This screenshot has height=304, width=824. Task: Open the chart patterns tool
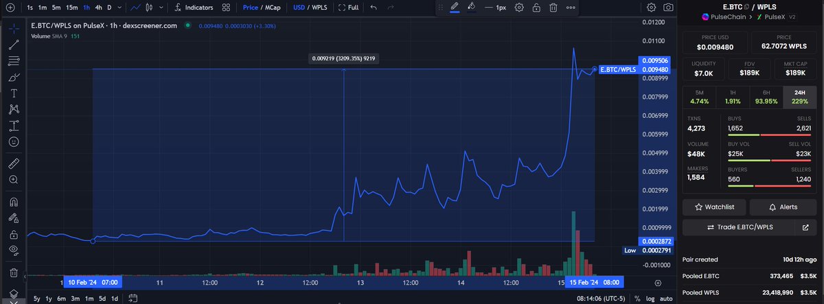pos(13,109)
